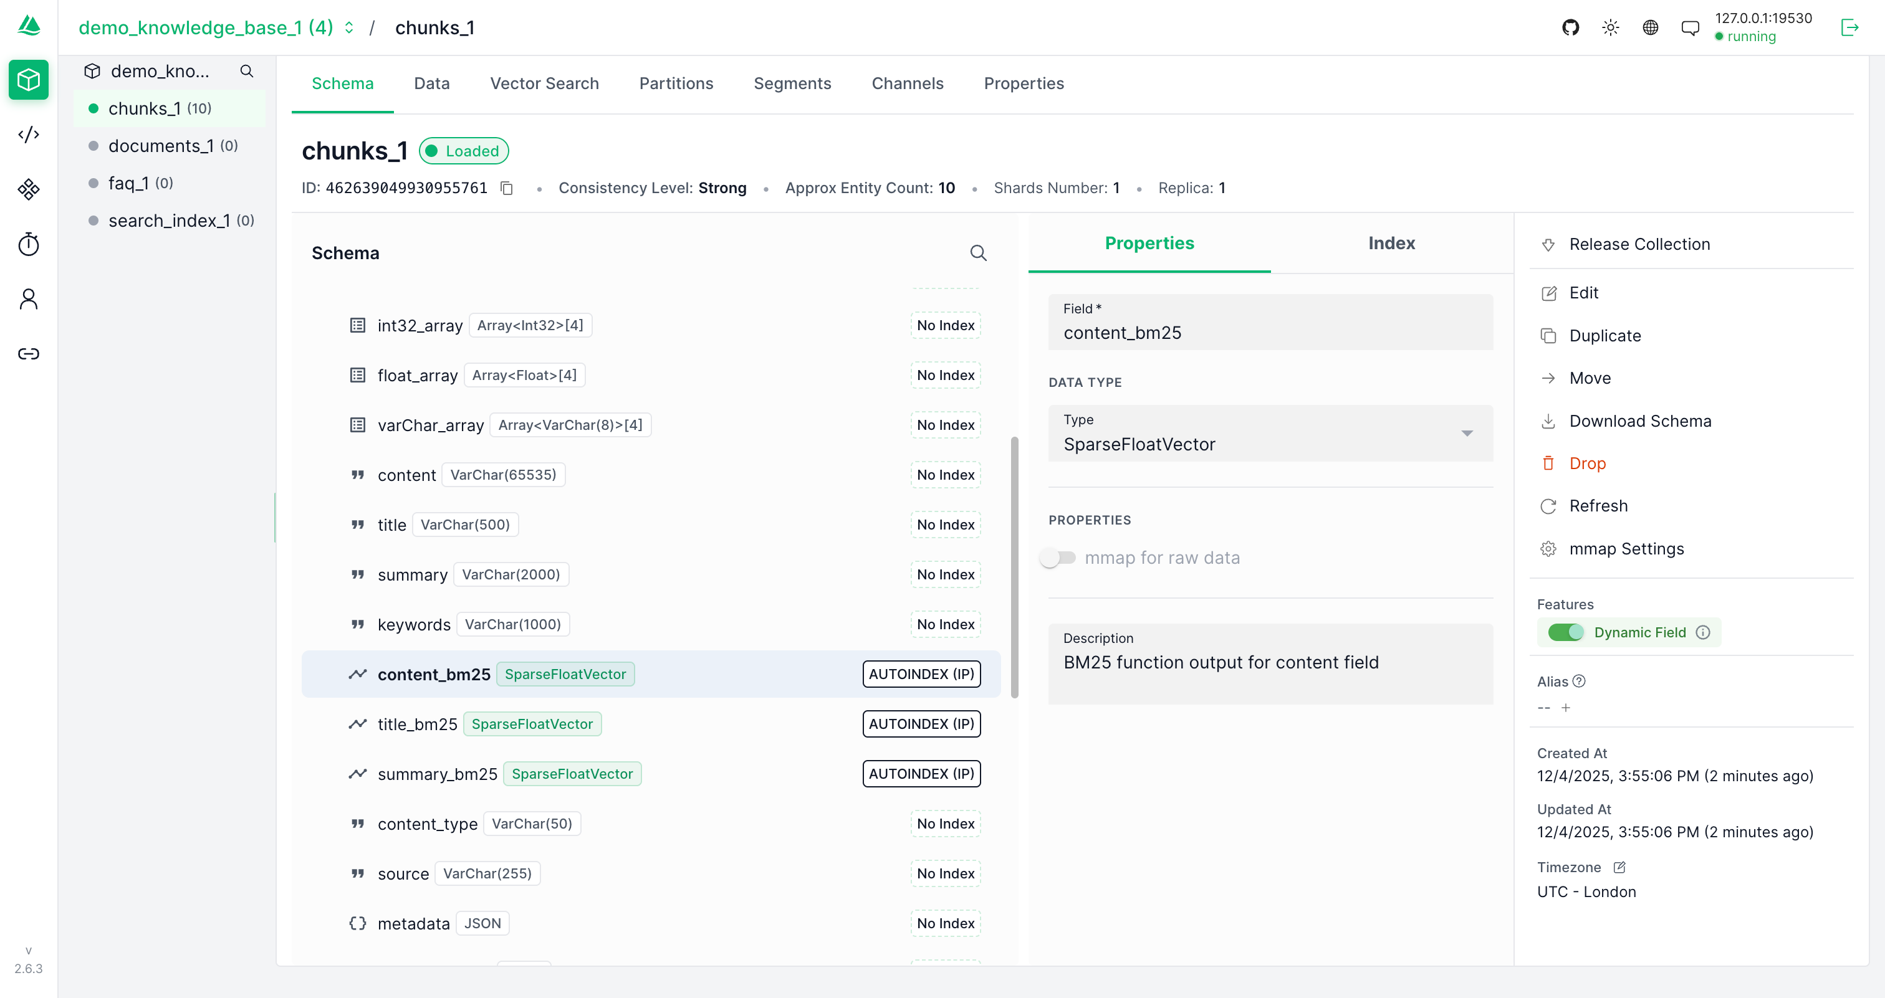Select the Database cube icon in sidebar
The image size is (1885, 998).
coord(28,80)
